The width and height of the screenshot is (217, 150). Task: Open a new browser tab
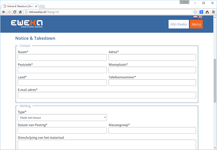point(42,6)
